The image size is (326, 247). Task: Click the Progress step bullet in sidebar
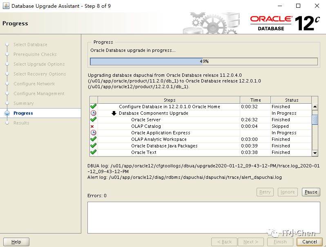tap(7, 113)
